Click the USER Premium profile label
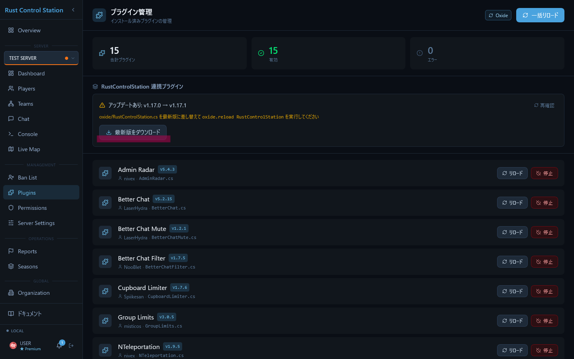Screen dimensions: 574x359 pos(30,346)
